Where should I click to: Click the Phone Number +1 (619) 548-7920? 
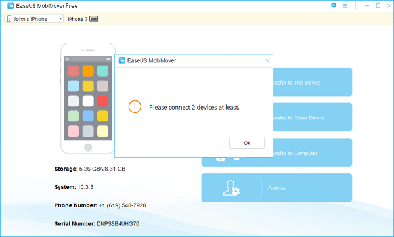[122, 205]
